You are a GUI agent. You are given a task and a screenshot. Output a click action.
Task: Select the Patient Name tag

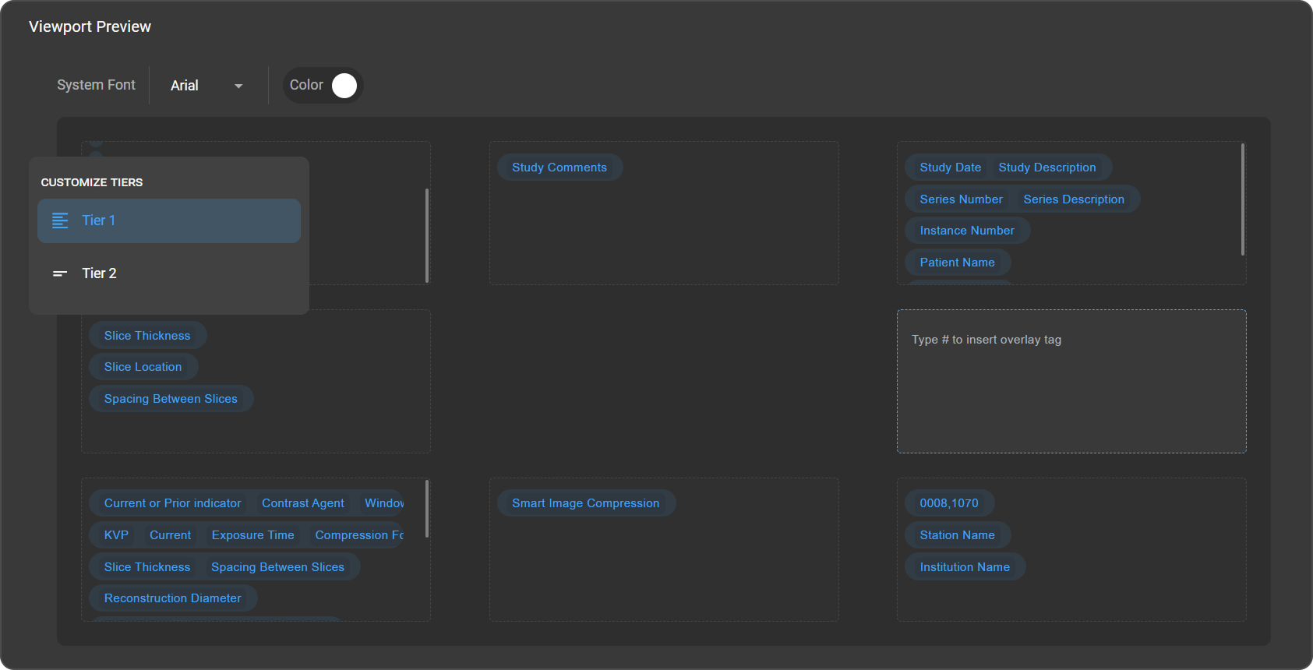pos(957,263)
